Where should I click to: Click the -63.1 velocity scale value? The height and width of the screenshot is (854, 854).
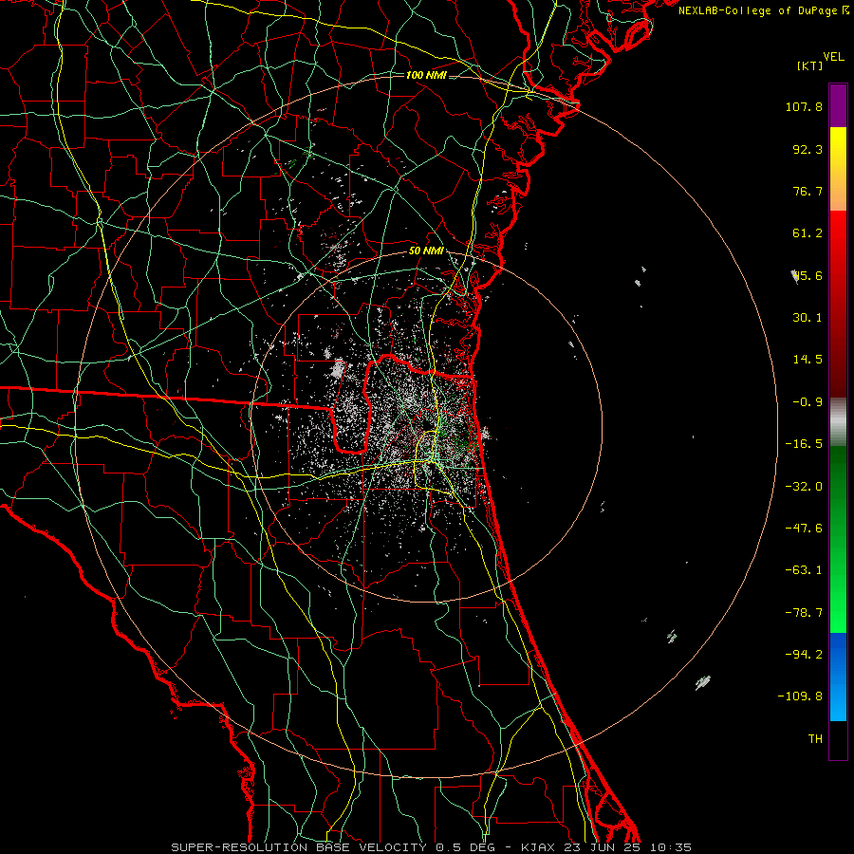(804, 569)
